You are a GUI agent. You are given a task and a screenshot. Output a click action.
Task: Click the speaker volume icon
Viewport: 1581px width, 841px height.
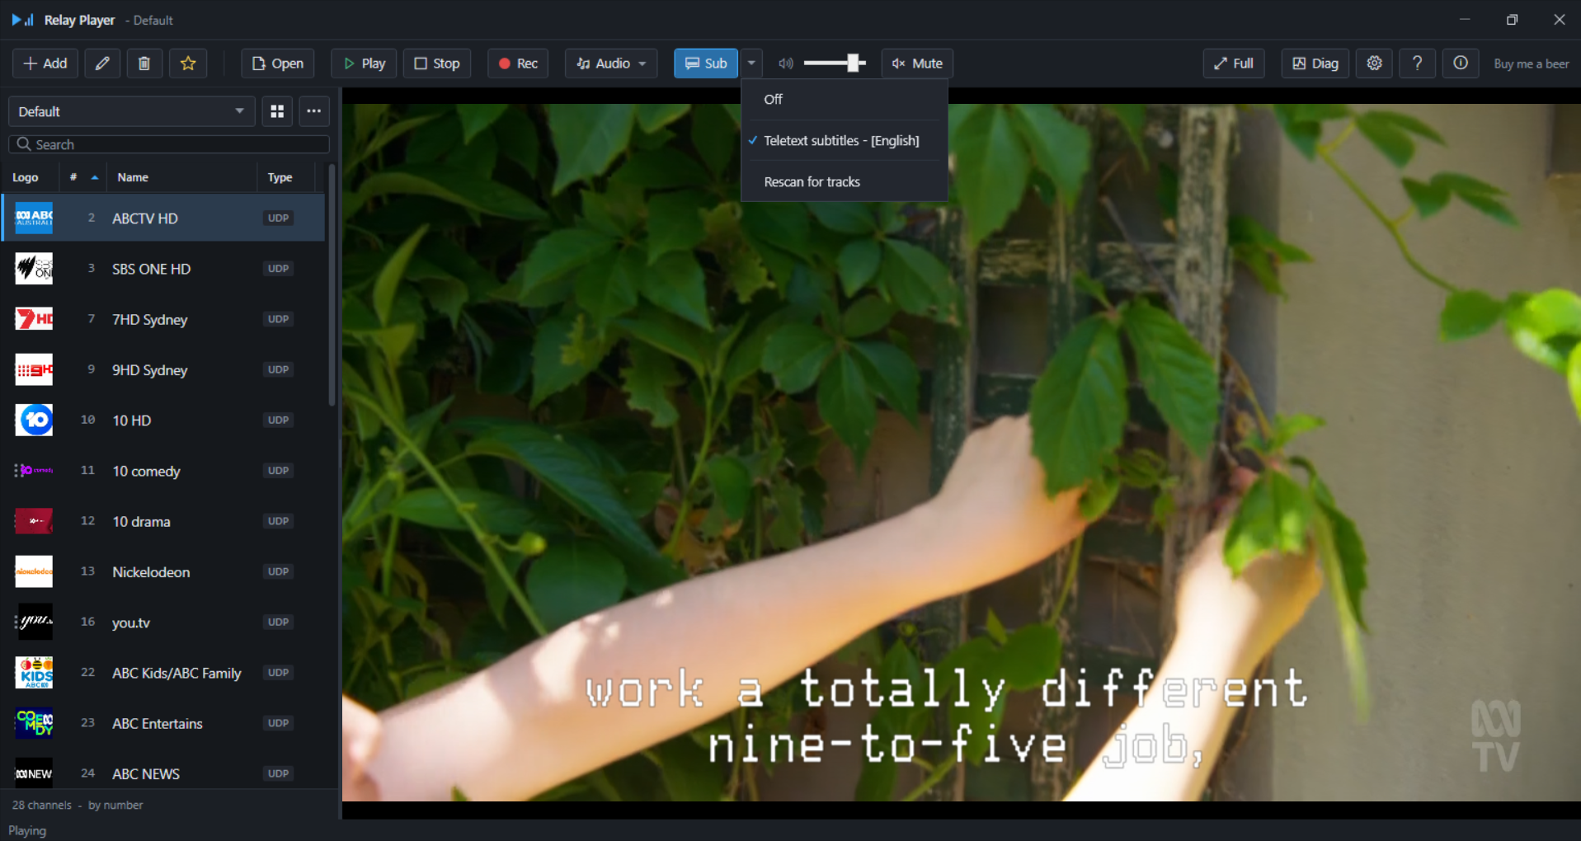click(786, 63)
